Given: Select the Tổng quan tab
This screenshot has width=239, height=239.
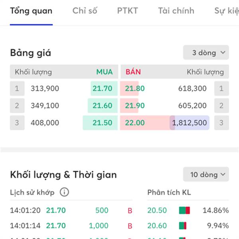Looking at the screenshot, I should click(31, 11).
